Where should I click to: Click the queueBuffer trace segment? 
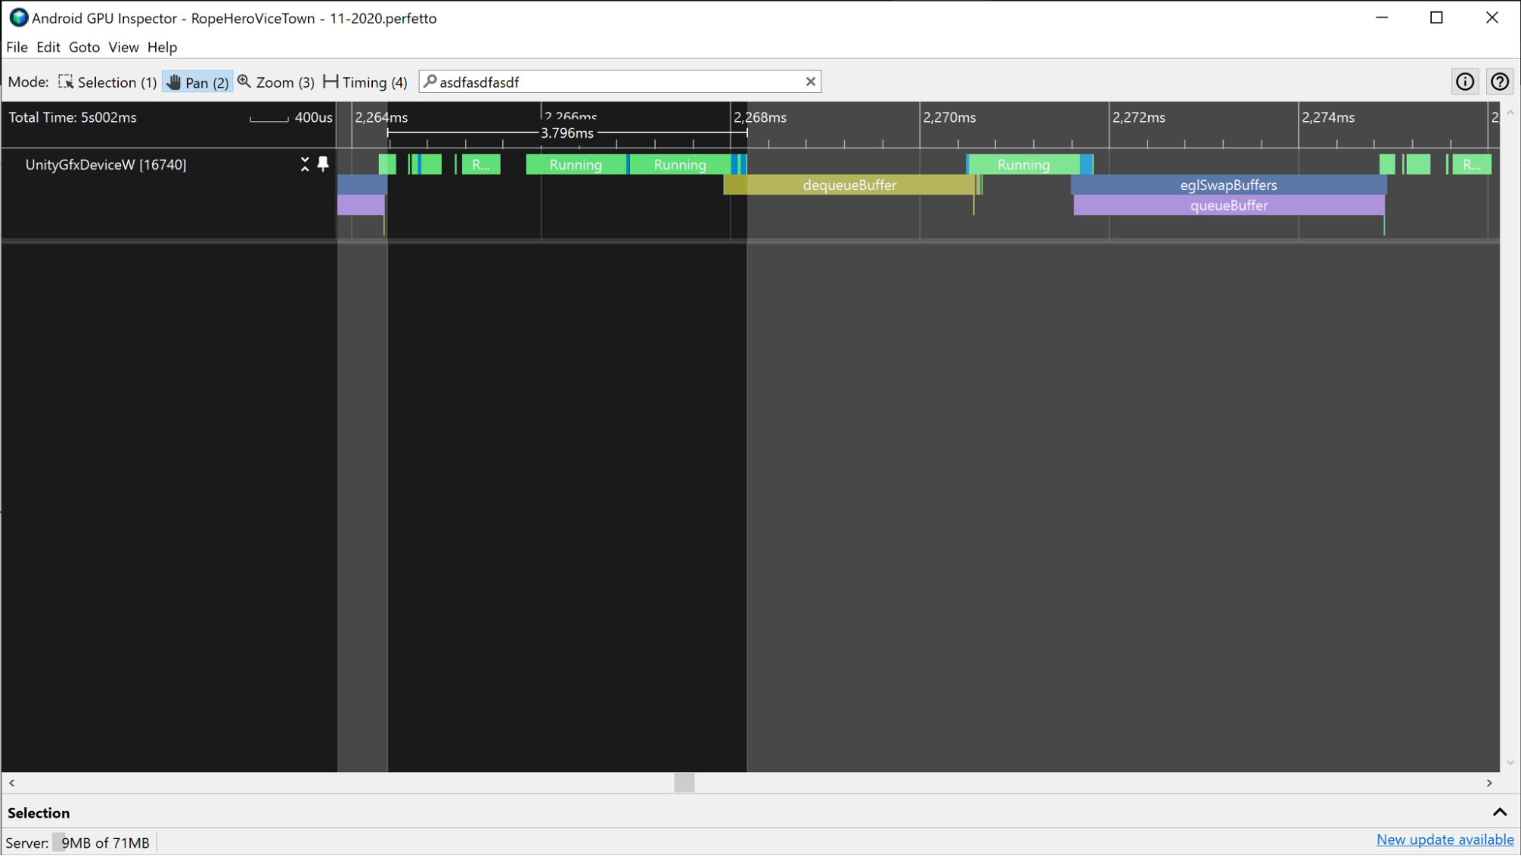[x=1229, y=205]
